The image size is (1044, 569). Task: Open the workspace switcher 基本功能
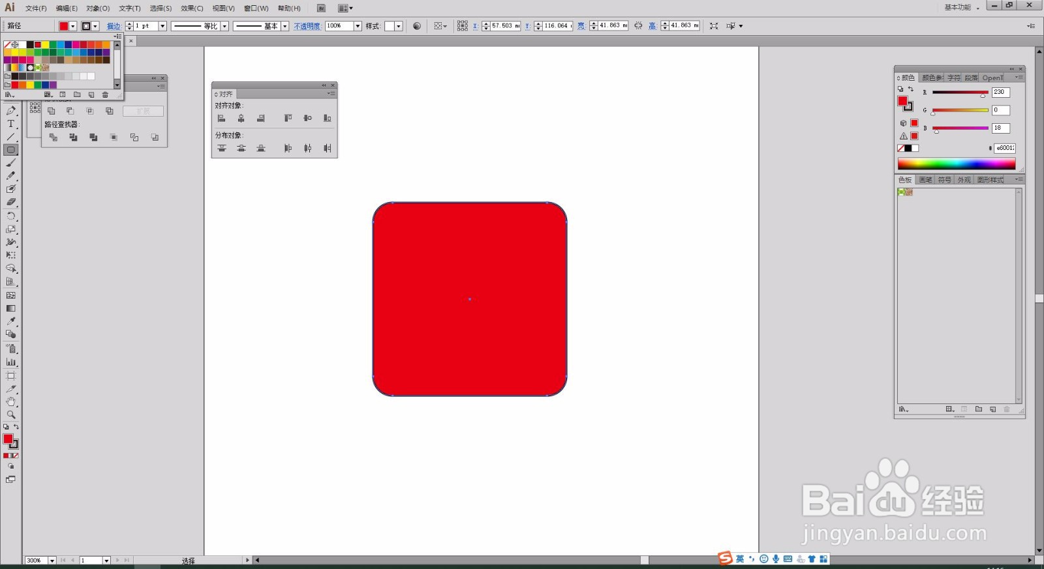pos(962,7)
